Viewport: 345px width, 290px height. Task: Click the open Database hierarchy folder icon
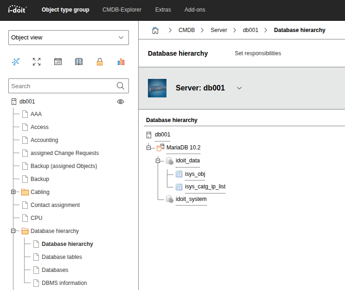25,231
